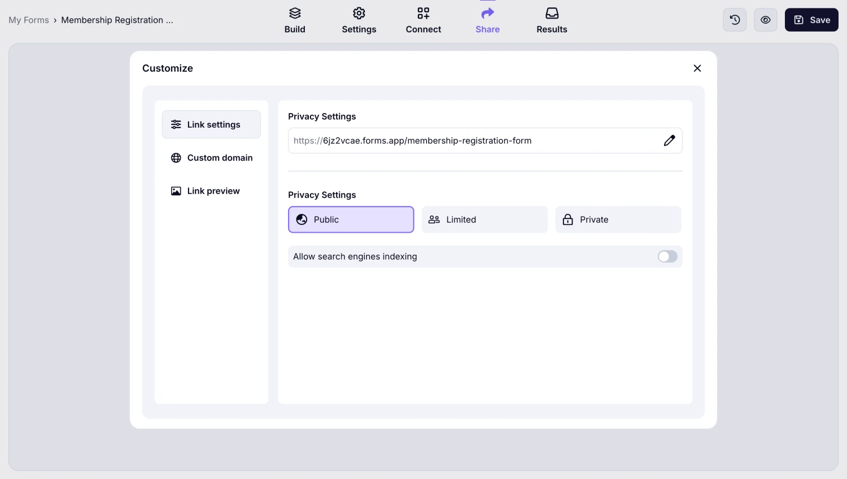Click the Custom domain globe icon
The image size is (847, 479).
coord(177,158)
